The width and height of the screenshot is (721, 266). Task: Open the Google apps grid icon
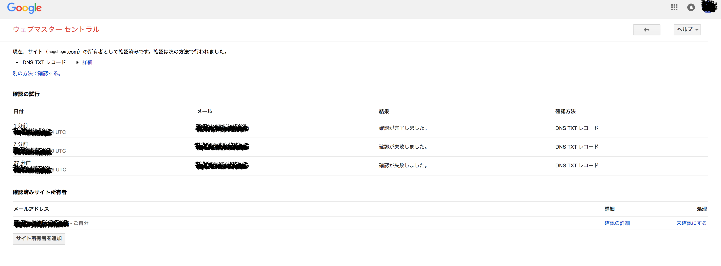[674, 7]
